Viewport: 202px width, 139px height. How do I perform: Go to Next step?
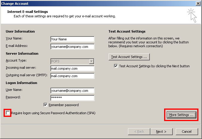tap(161, 132)
